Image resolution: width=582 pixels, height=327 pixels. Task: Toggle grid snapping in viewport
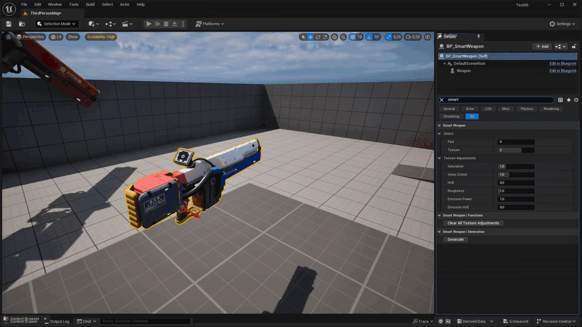pos(352,37)
